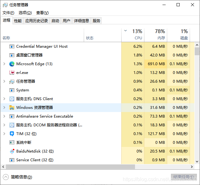Sort by the CPU column header
200x185 pixels.
(133, 35)
